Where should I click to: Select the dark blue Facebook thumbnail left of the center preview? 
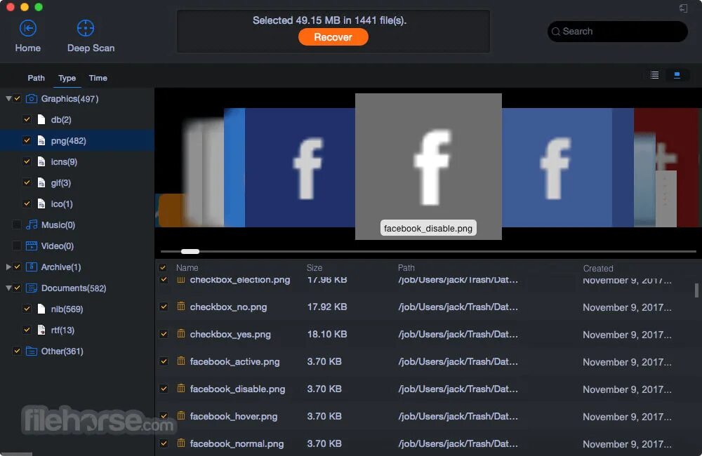click(300, 168)
